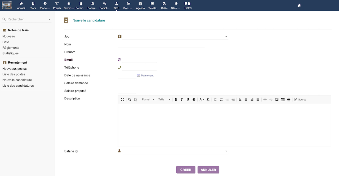
Task: Click the GRH person icon
Action: (x=117, y=4)
